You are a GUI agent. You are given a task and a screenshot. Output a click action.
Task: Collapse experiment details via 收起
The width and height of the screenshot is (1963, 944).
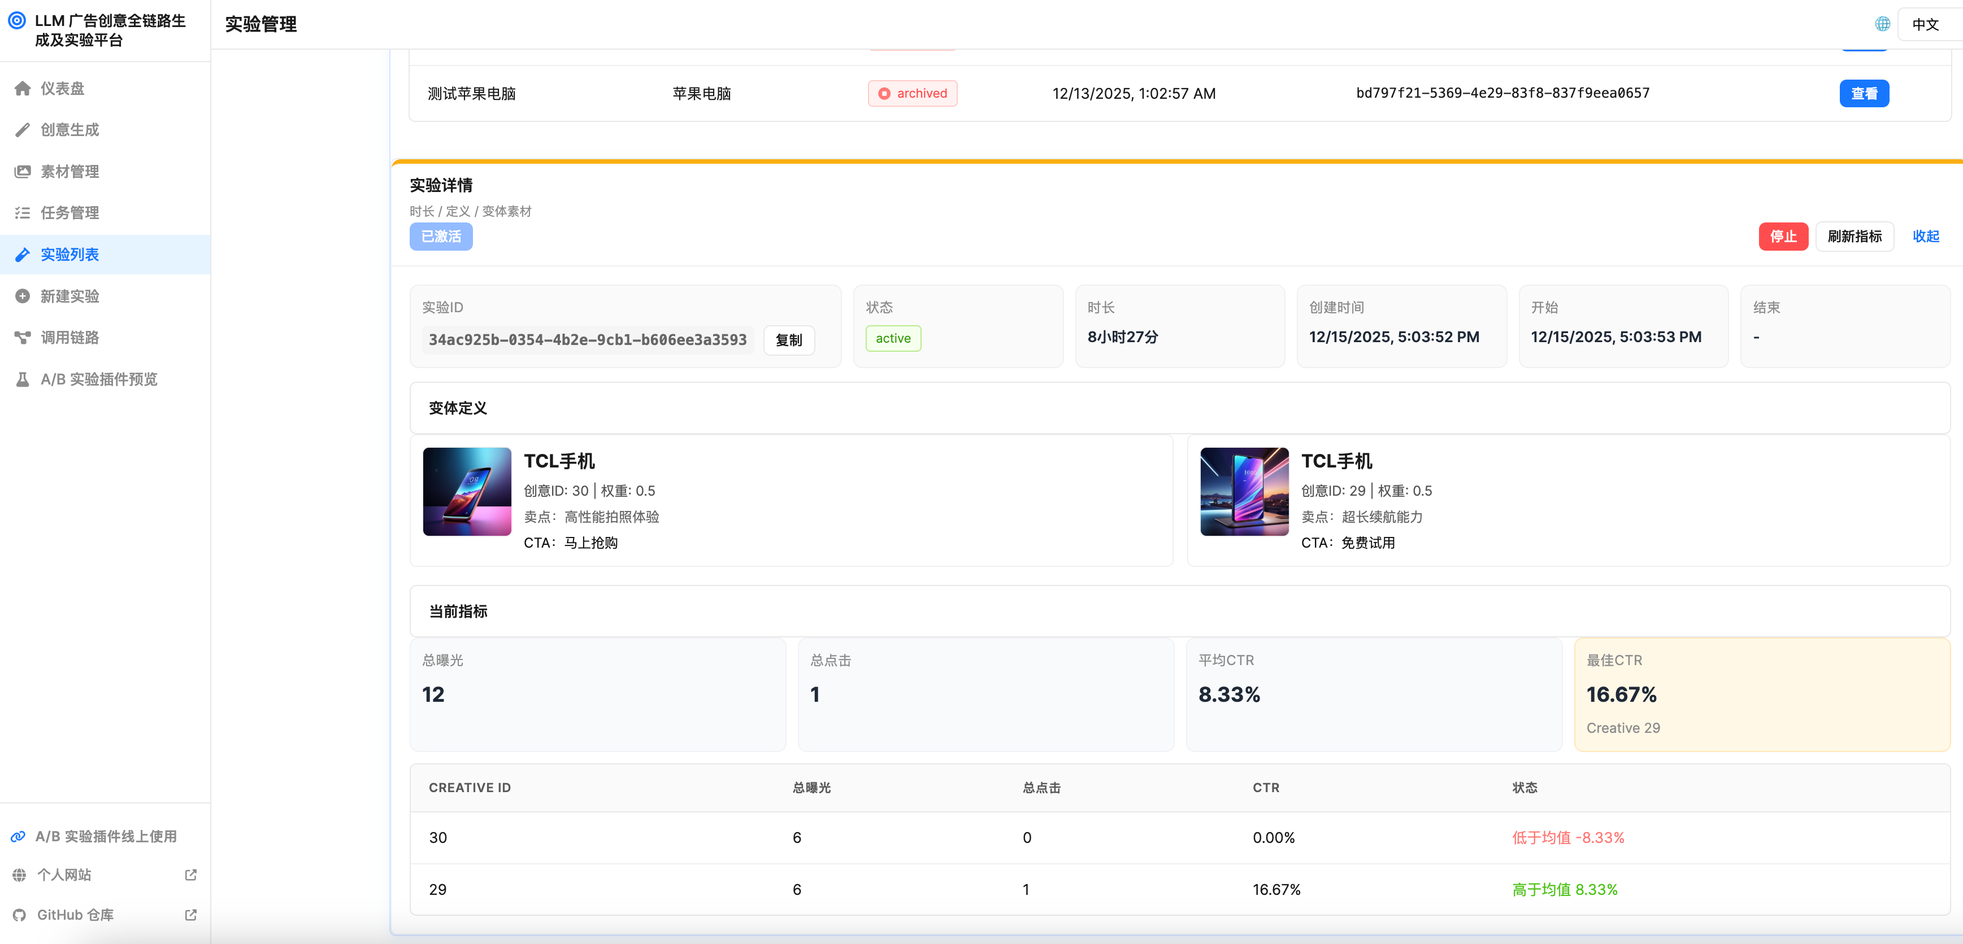click(1925, 237)
